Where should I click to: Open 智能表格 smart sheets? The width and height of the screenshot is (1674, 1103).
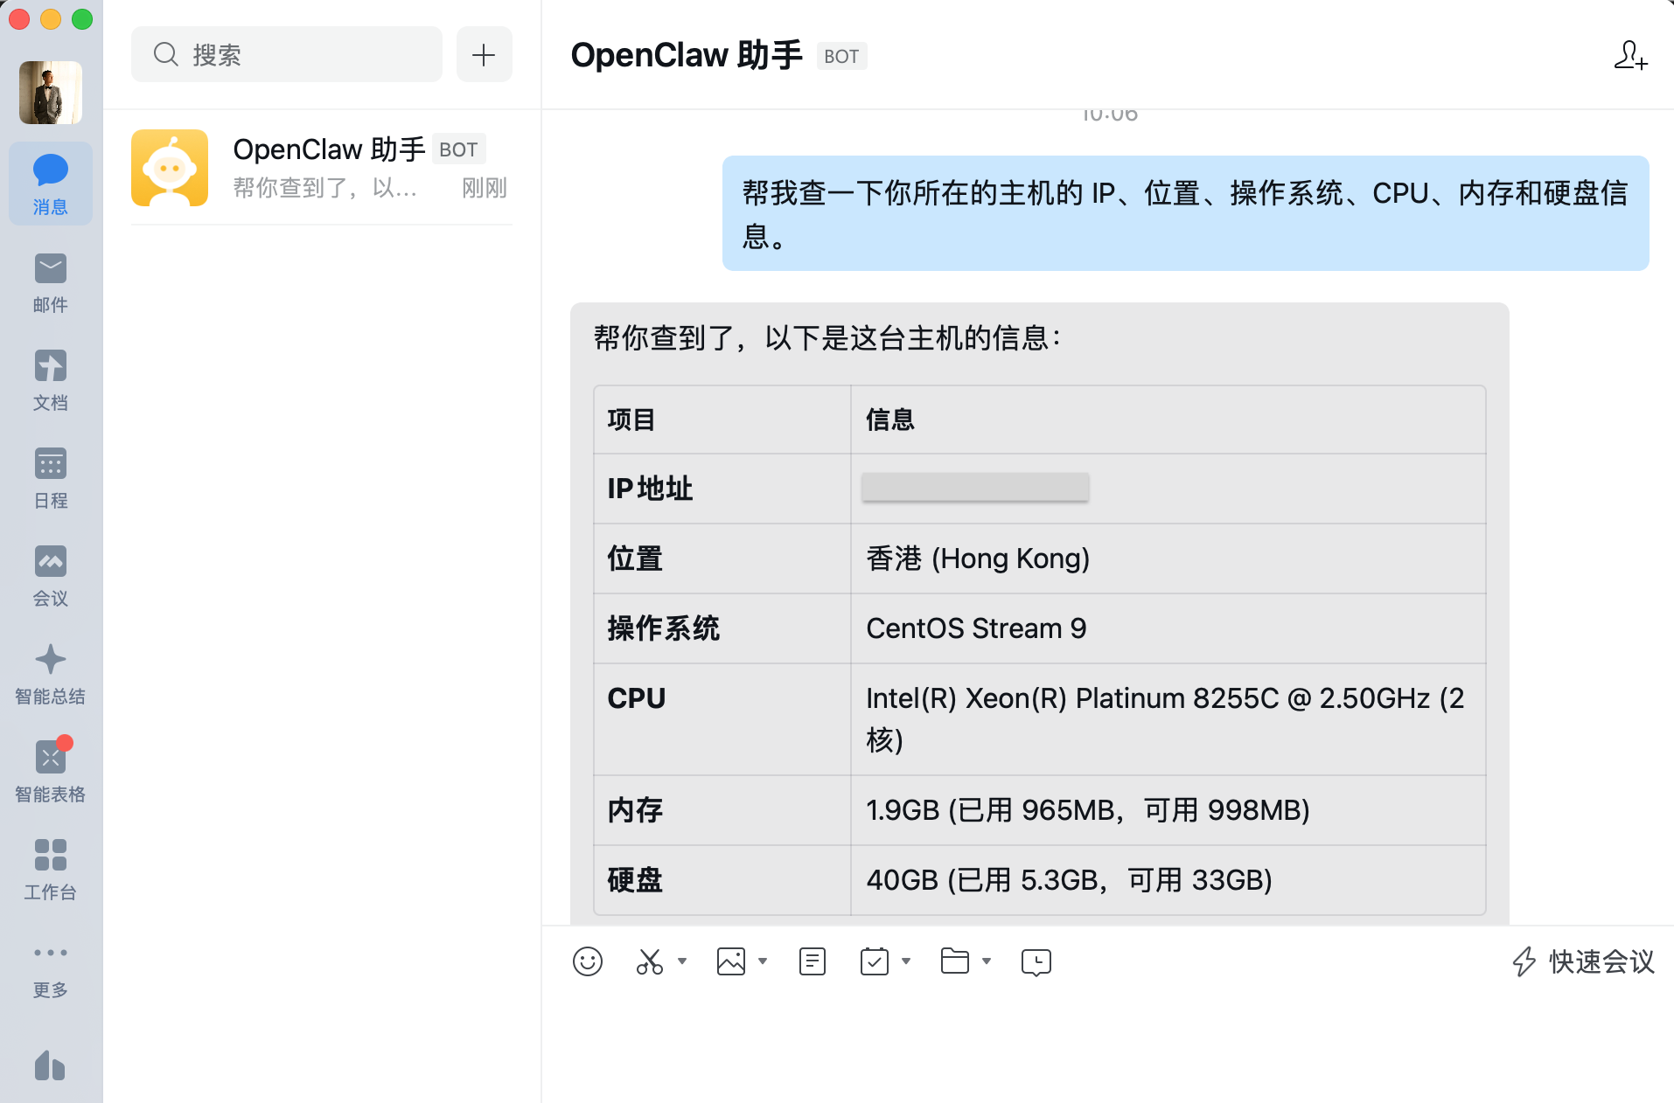coord(50,772)
